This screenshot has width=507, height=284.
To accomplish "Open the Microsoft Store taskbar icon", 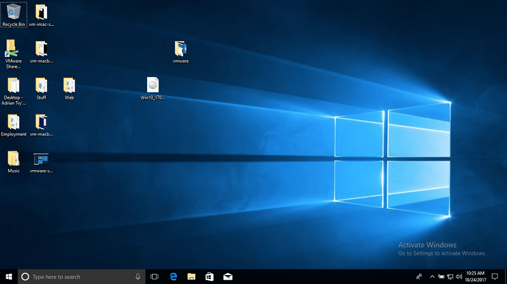I will click(210, 276).
